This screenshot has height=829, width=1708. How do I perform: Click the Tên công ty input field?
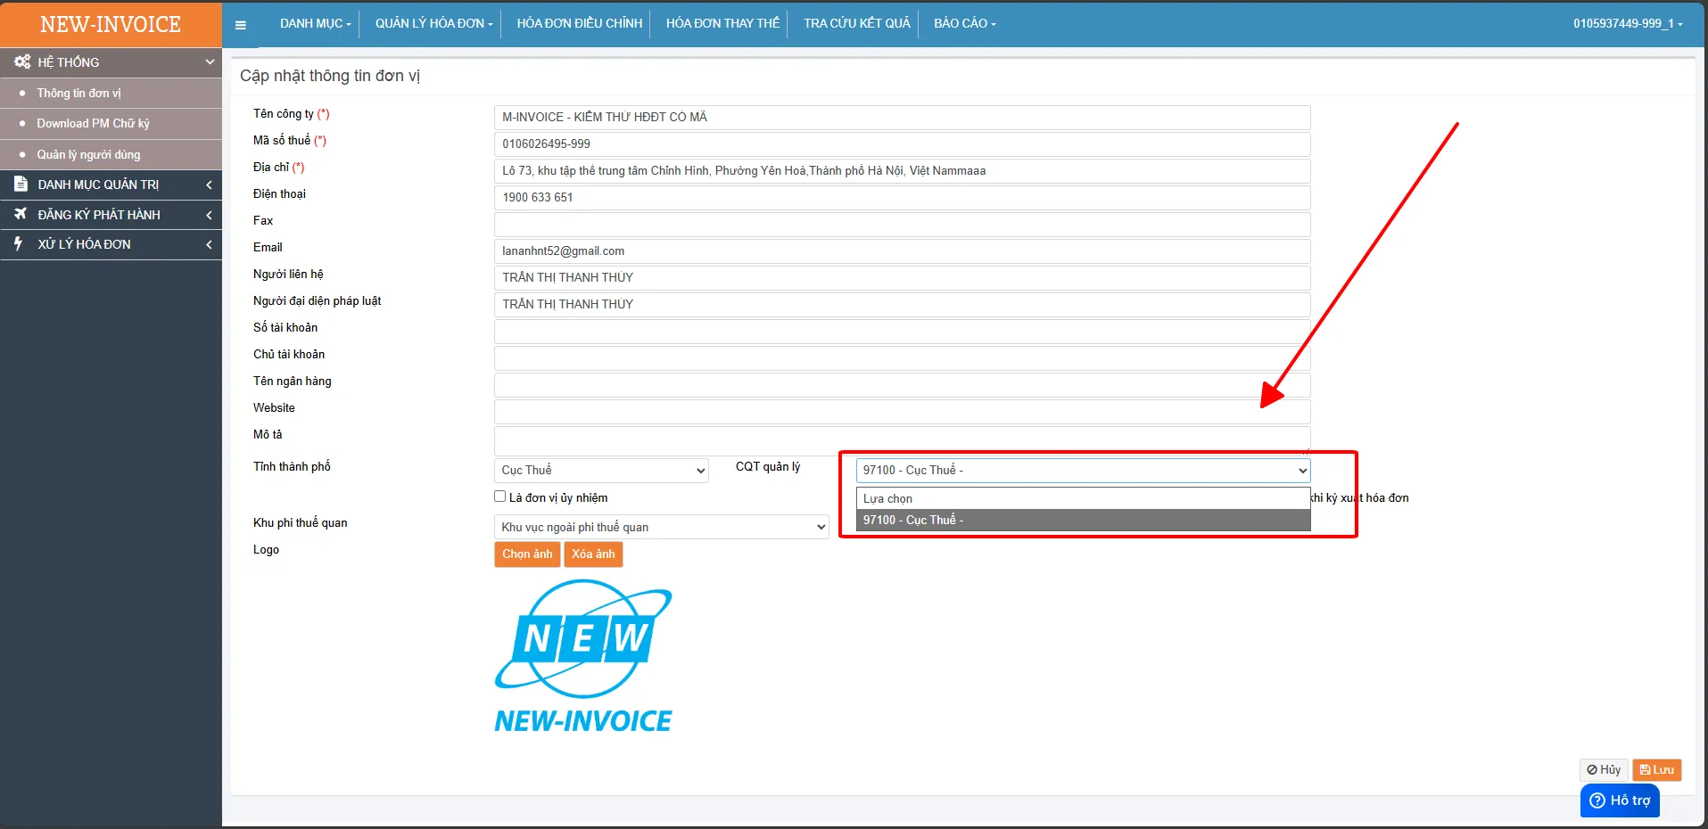902,117
